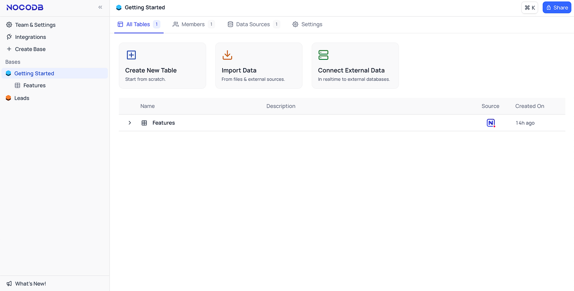Click the Source column header

[490, 106]
